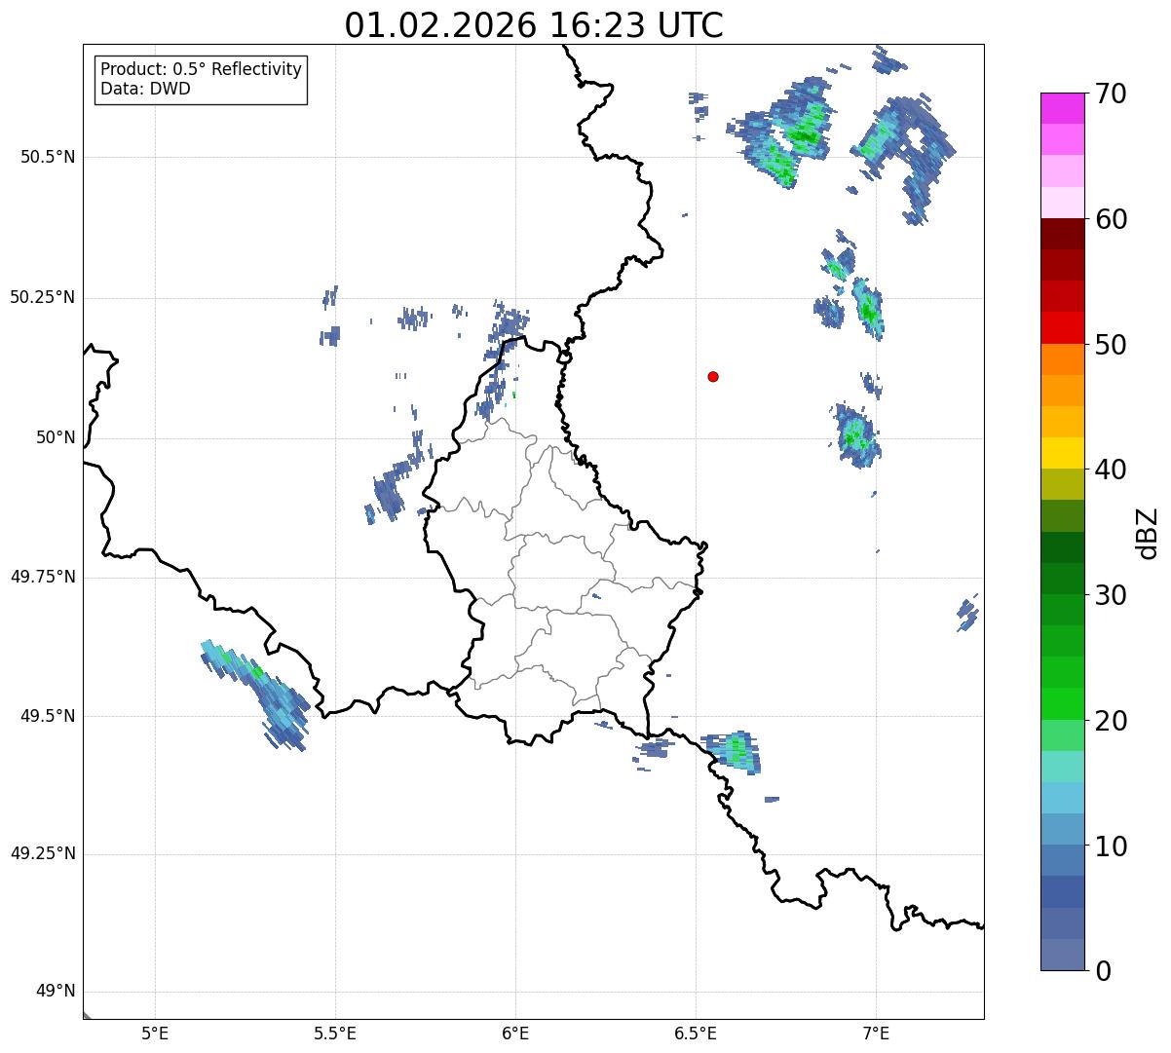Click the dark maroon colorbar segment below 60
Screen dimensions: 1171x1053
tap(1063, 234)
